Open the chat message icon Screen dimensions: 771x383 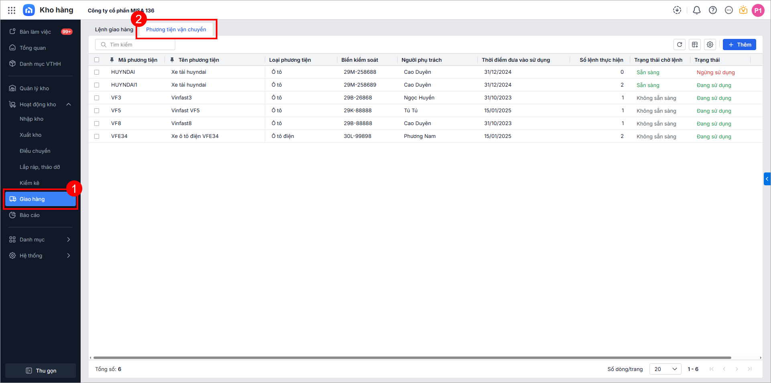pos(729,10)
